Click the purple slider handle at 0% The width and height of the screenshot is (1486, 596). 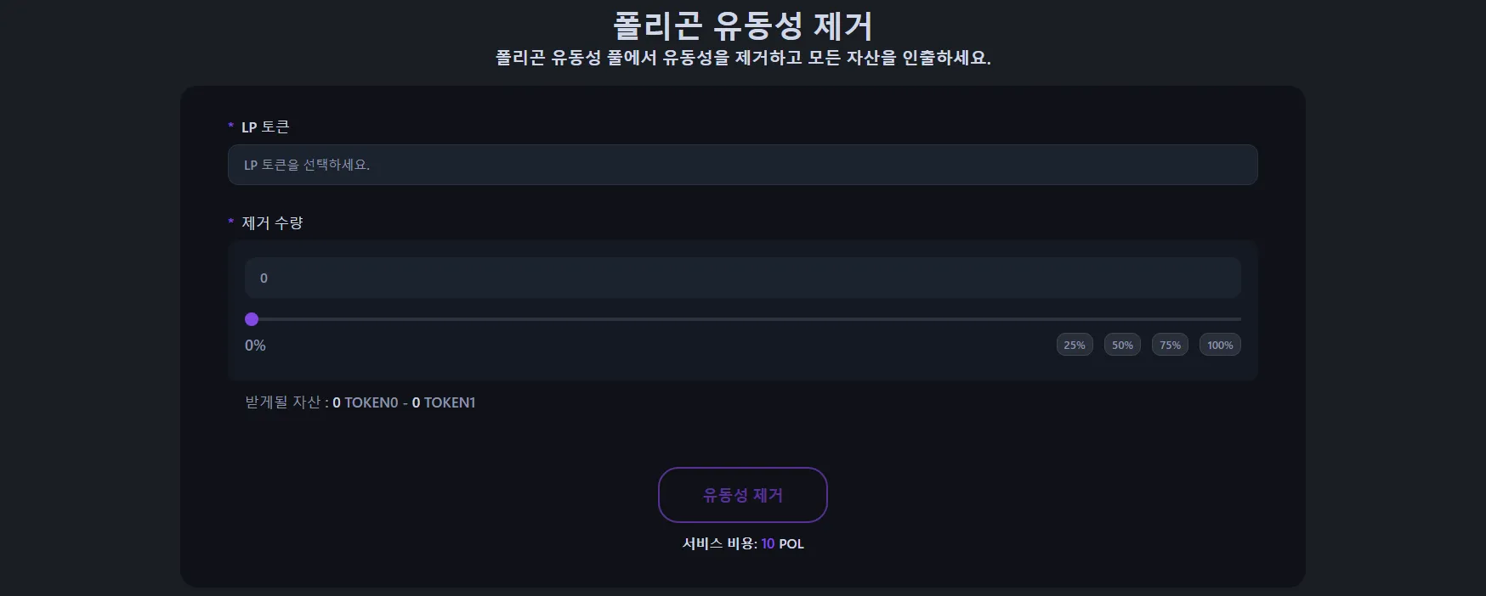[x=252, y=319]
